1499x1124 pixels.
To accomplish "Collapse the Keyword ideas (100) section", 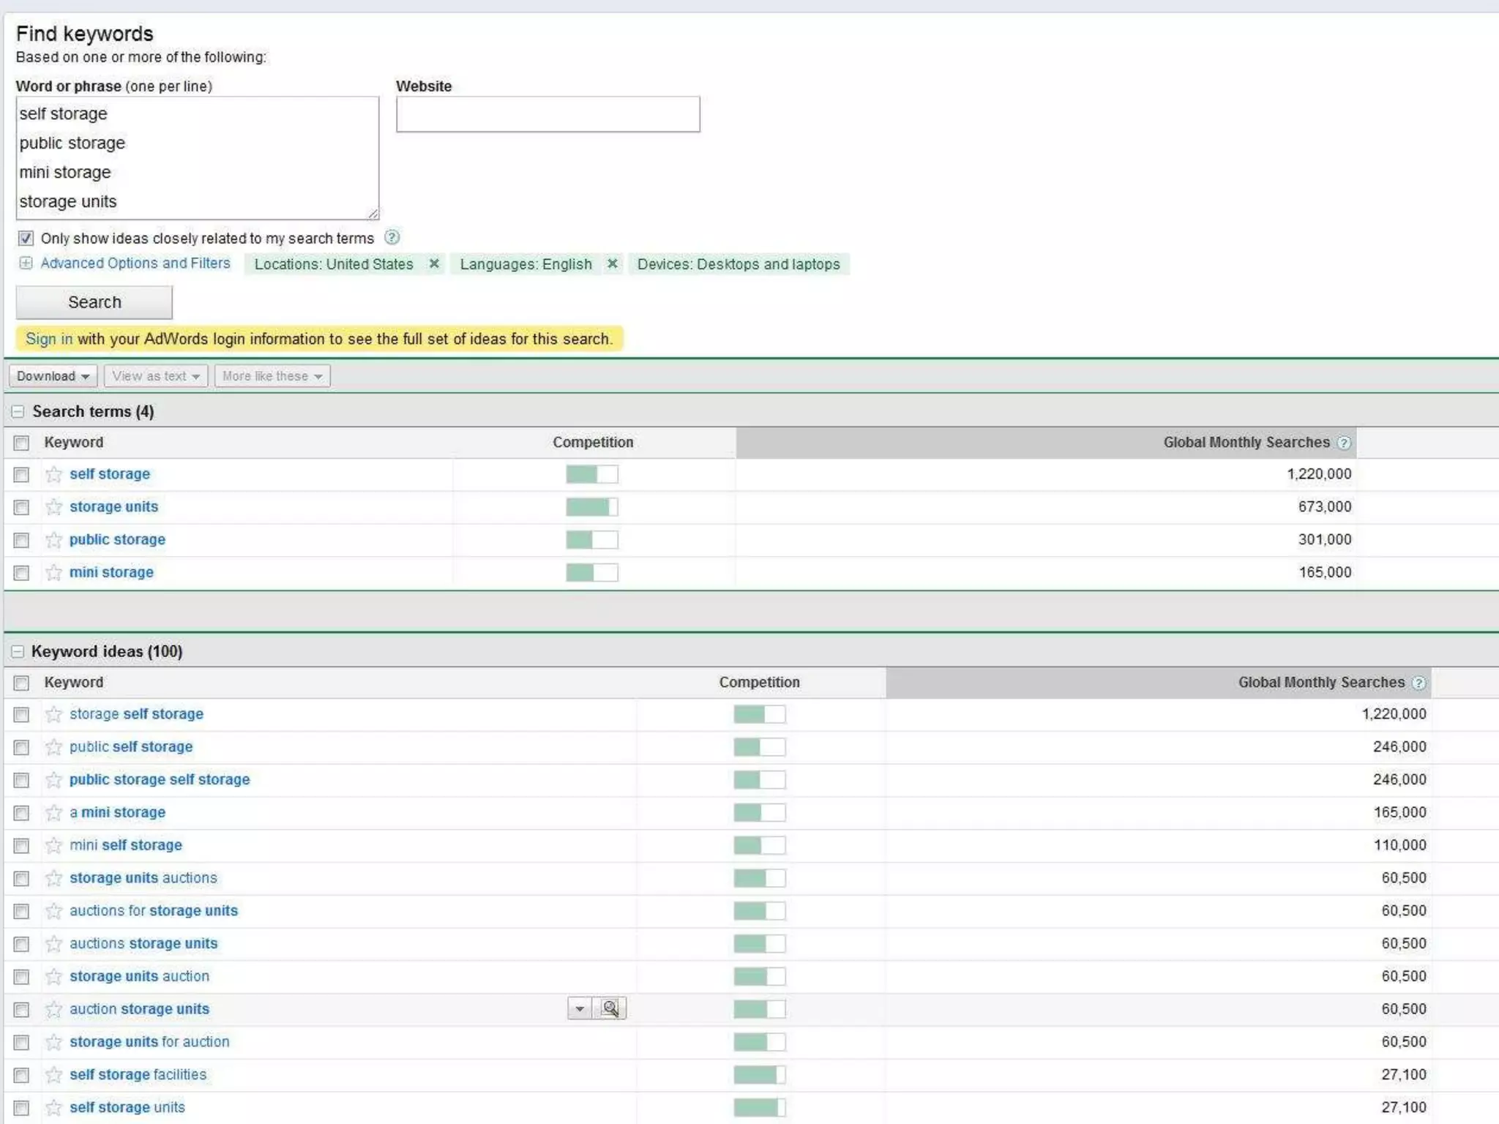I will [x=18, y=651].
